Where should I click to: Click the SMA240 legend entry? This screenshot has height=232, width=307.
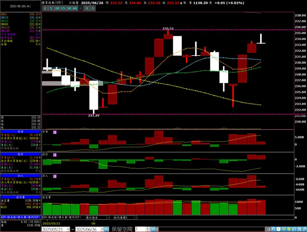click(x=21, y=31)
